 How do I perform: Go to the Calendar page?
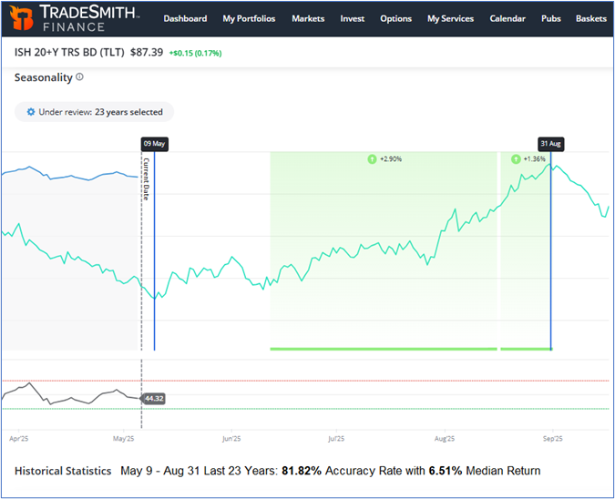click(507, 19)
